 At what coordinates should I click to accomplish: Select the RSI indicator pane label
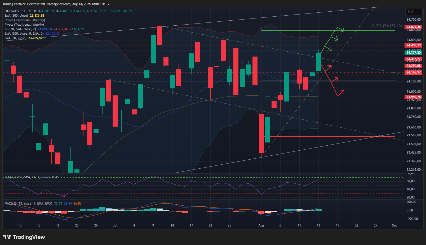pos(23,177)
